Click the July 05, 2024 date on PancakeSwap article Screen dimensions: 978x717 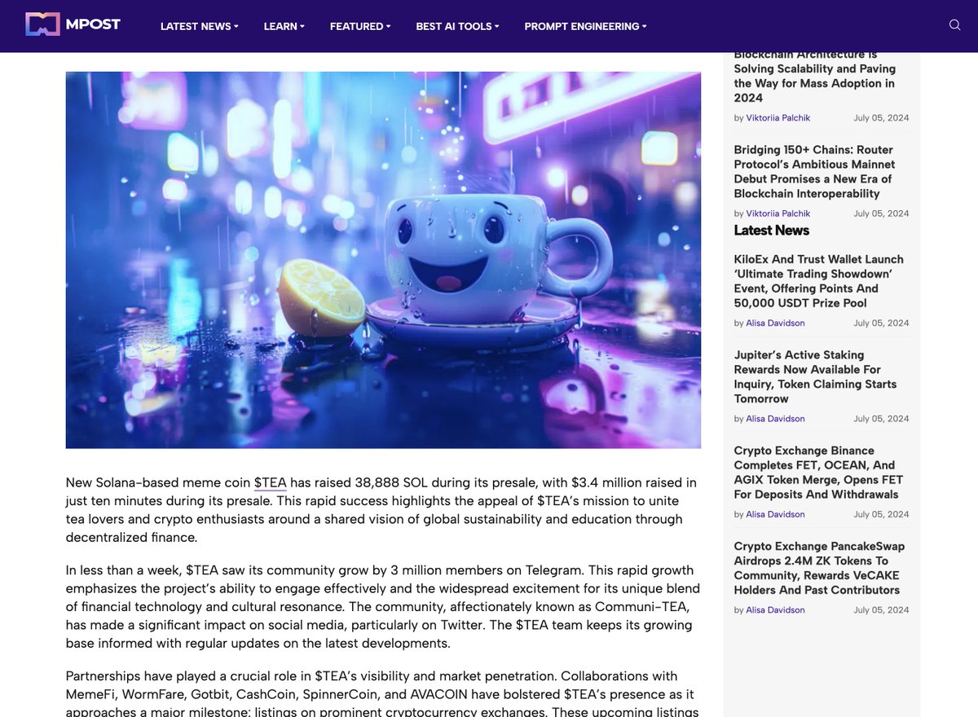point(881,610)
